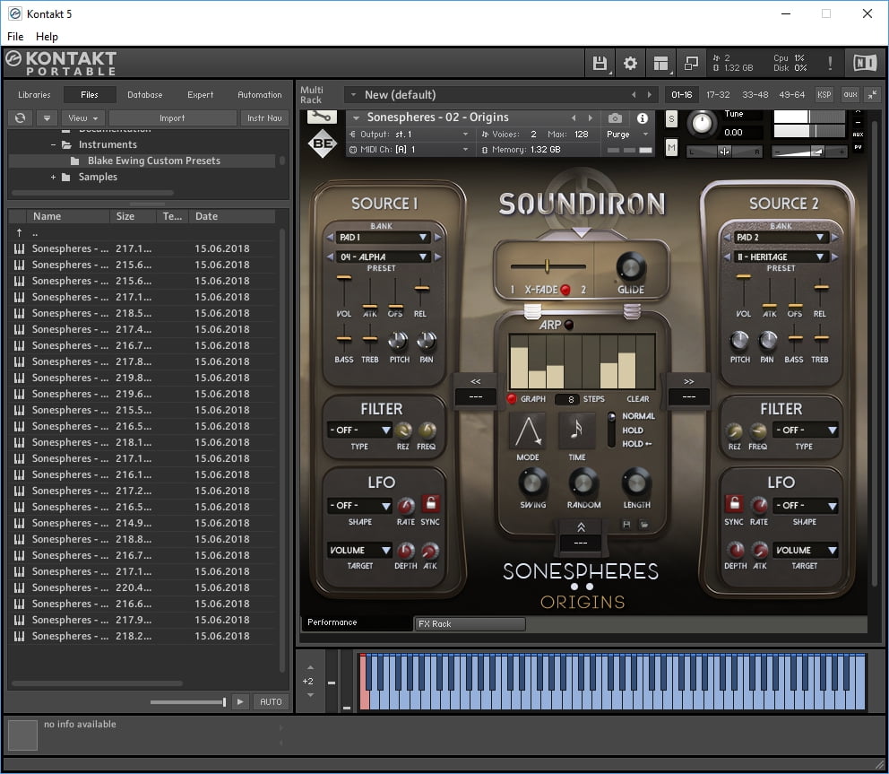The width and height of the screenshot is (889, 774).
Task: Click the arpeggiator time note icon
Action: pyautogui.click(x=577, y=430)
